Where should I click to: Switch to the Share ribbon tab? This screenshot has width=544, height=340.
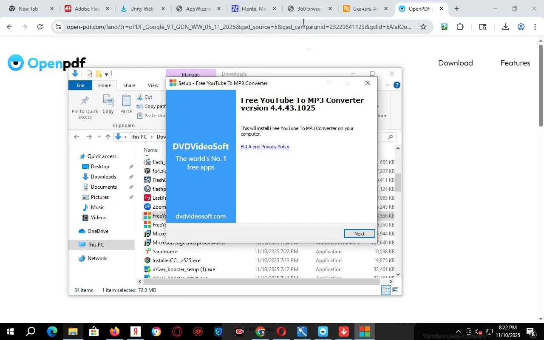click(129, 85)
